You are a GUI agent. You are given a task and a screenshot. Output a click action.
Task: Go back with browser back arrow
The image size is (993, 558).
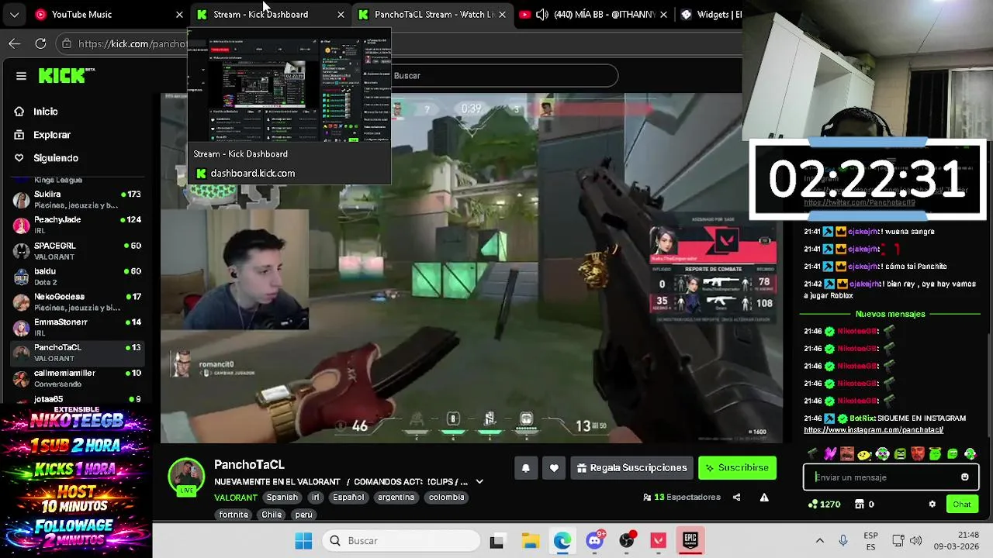[15, 43]
